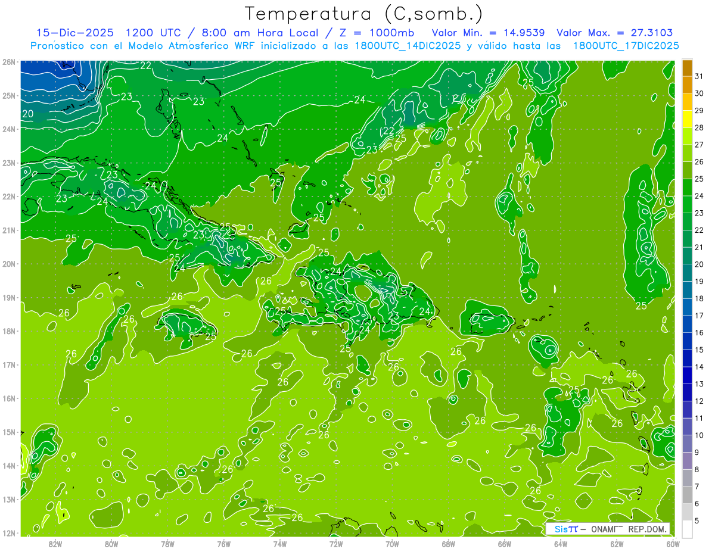715x552 pixels.
Task: Click the '76W' longitude axis label
Action: [x=224, y=544]
